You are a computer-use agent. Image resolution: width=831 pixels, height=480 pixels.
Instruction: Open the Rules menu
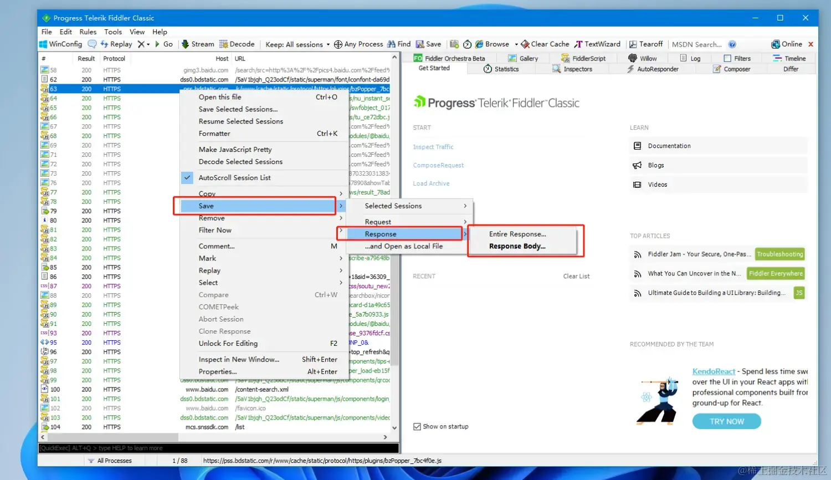88,32
